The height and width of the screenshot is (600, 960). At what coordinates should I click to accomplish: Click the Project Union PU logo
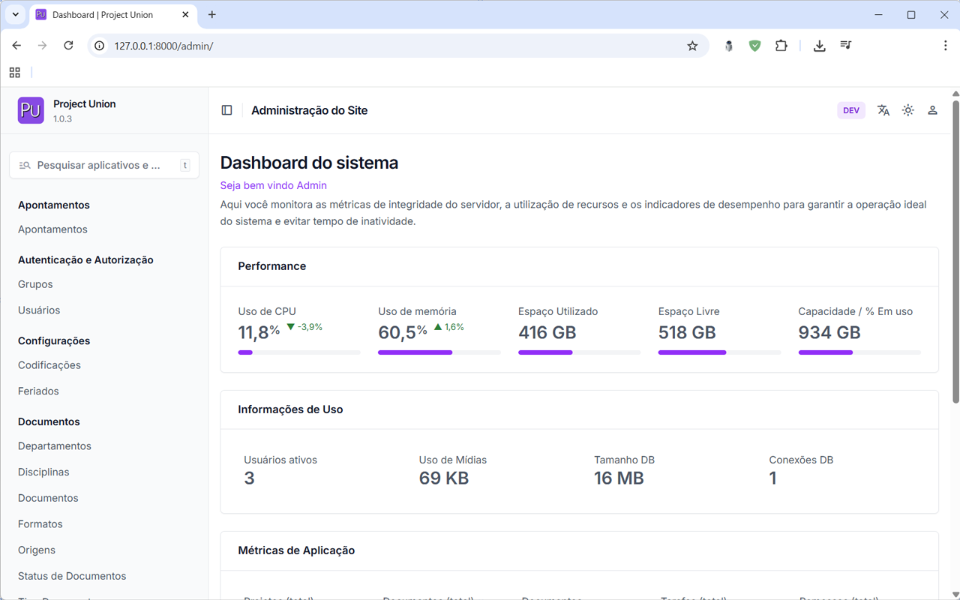pyautogui.click(x=31, y=110)
